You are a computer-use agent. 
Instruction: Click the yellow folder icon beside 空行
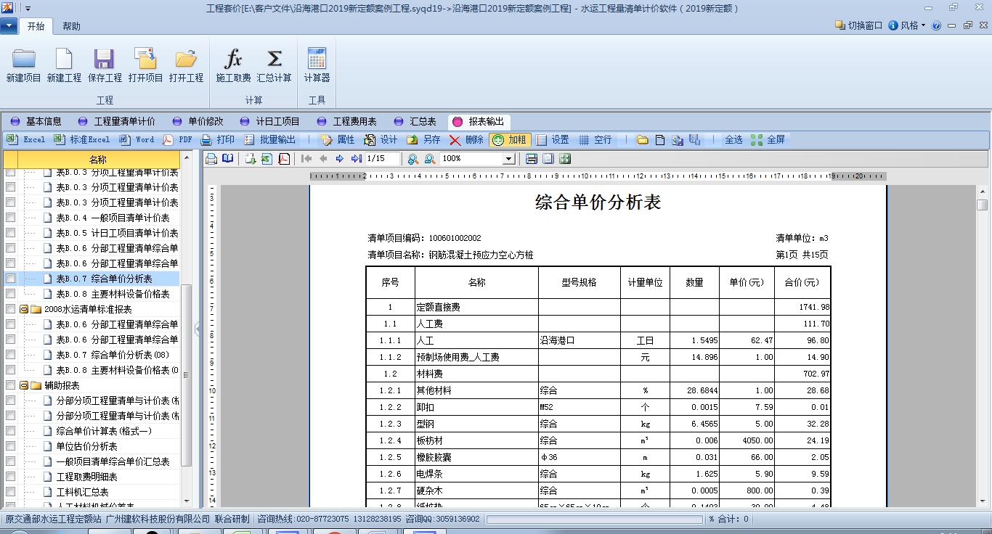pyautogui.click(x=643, y=139)
